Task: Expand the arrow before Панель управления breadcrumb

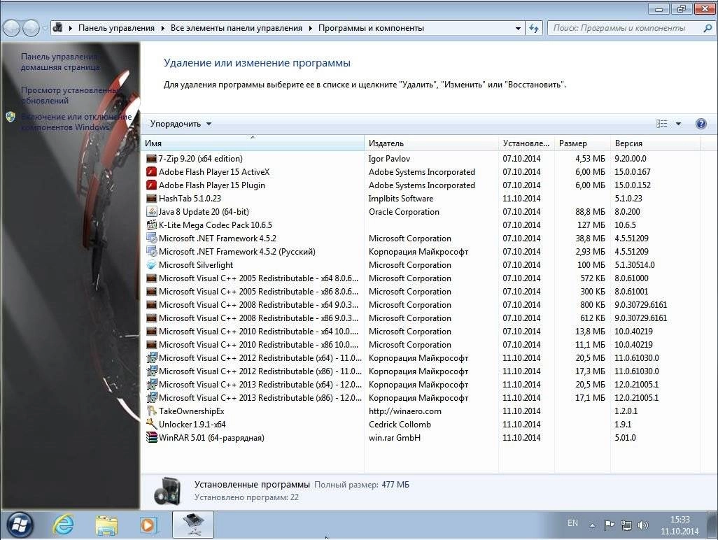Action: [x=71, y=29]
